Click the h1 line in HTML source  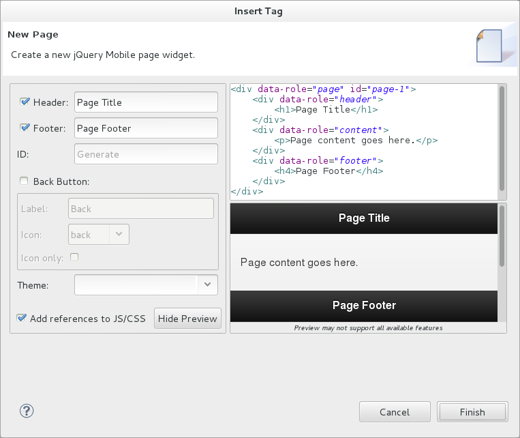[x=326, y=109]
